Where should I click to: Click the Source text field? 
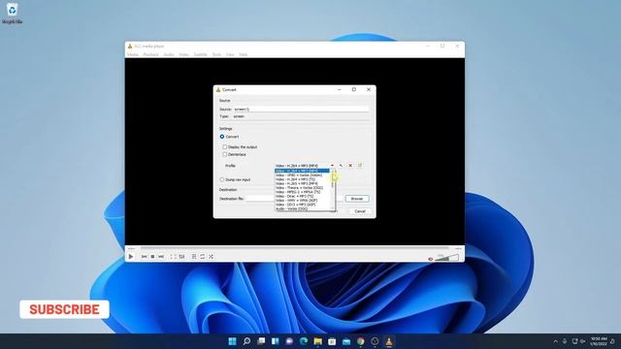click(x=301, y=109)
